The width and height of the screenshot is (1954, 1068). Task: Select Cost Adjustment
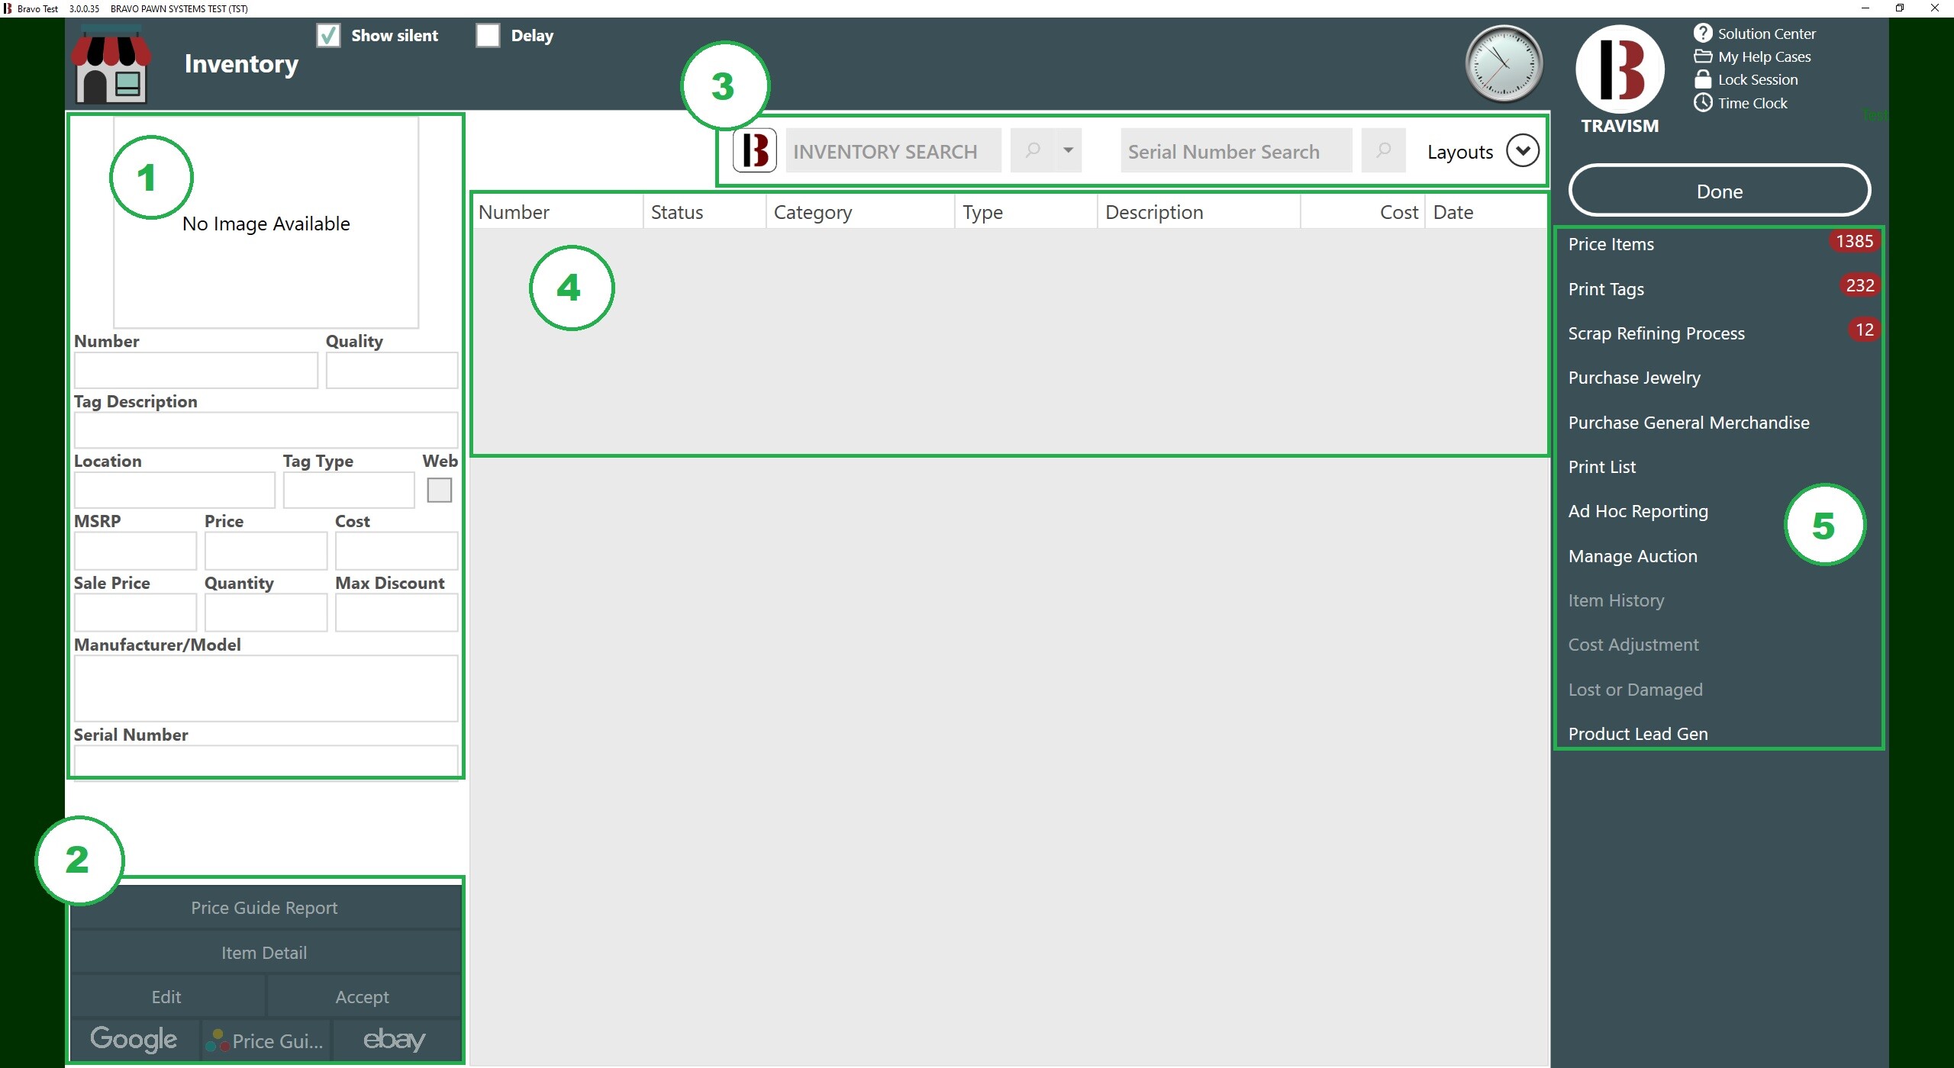coord(1633,645)
